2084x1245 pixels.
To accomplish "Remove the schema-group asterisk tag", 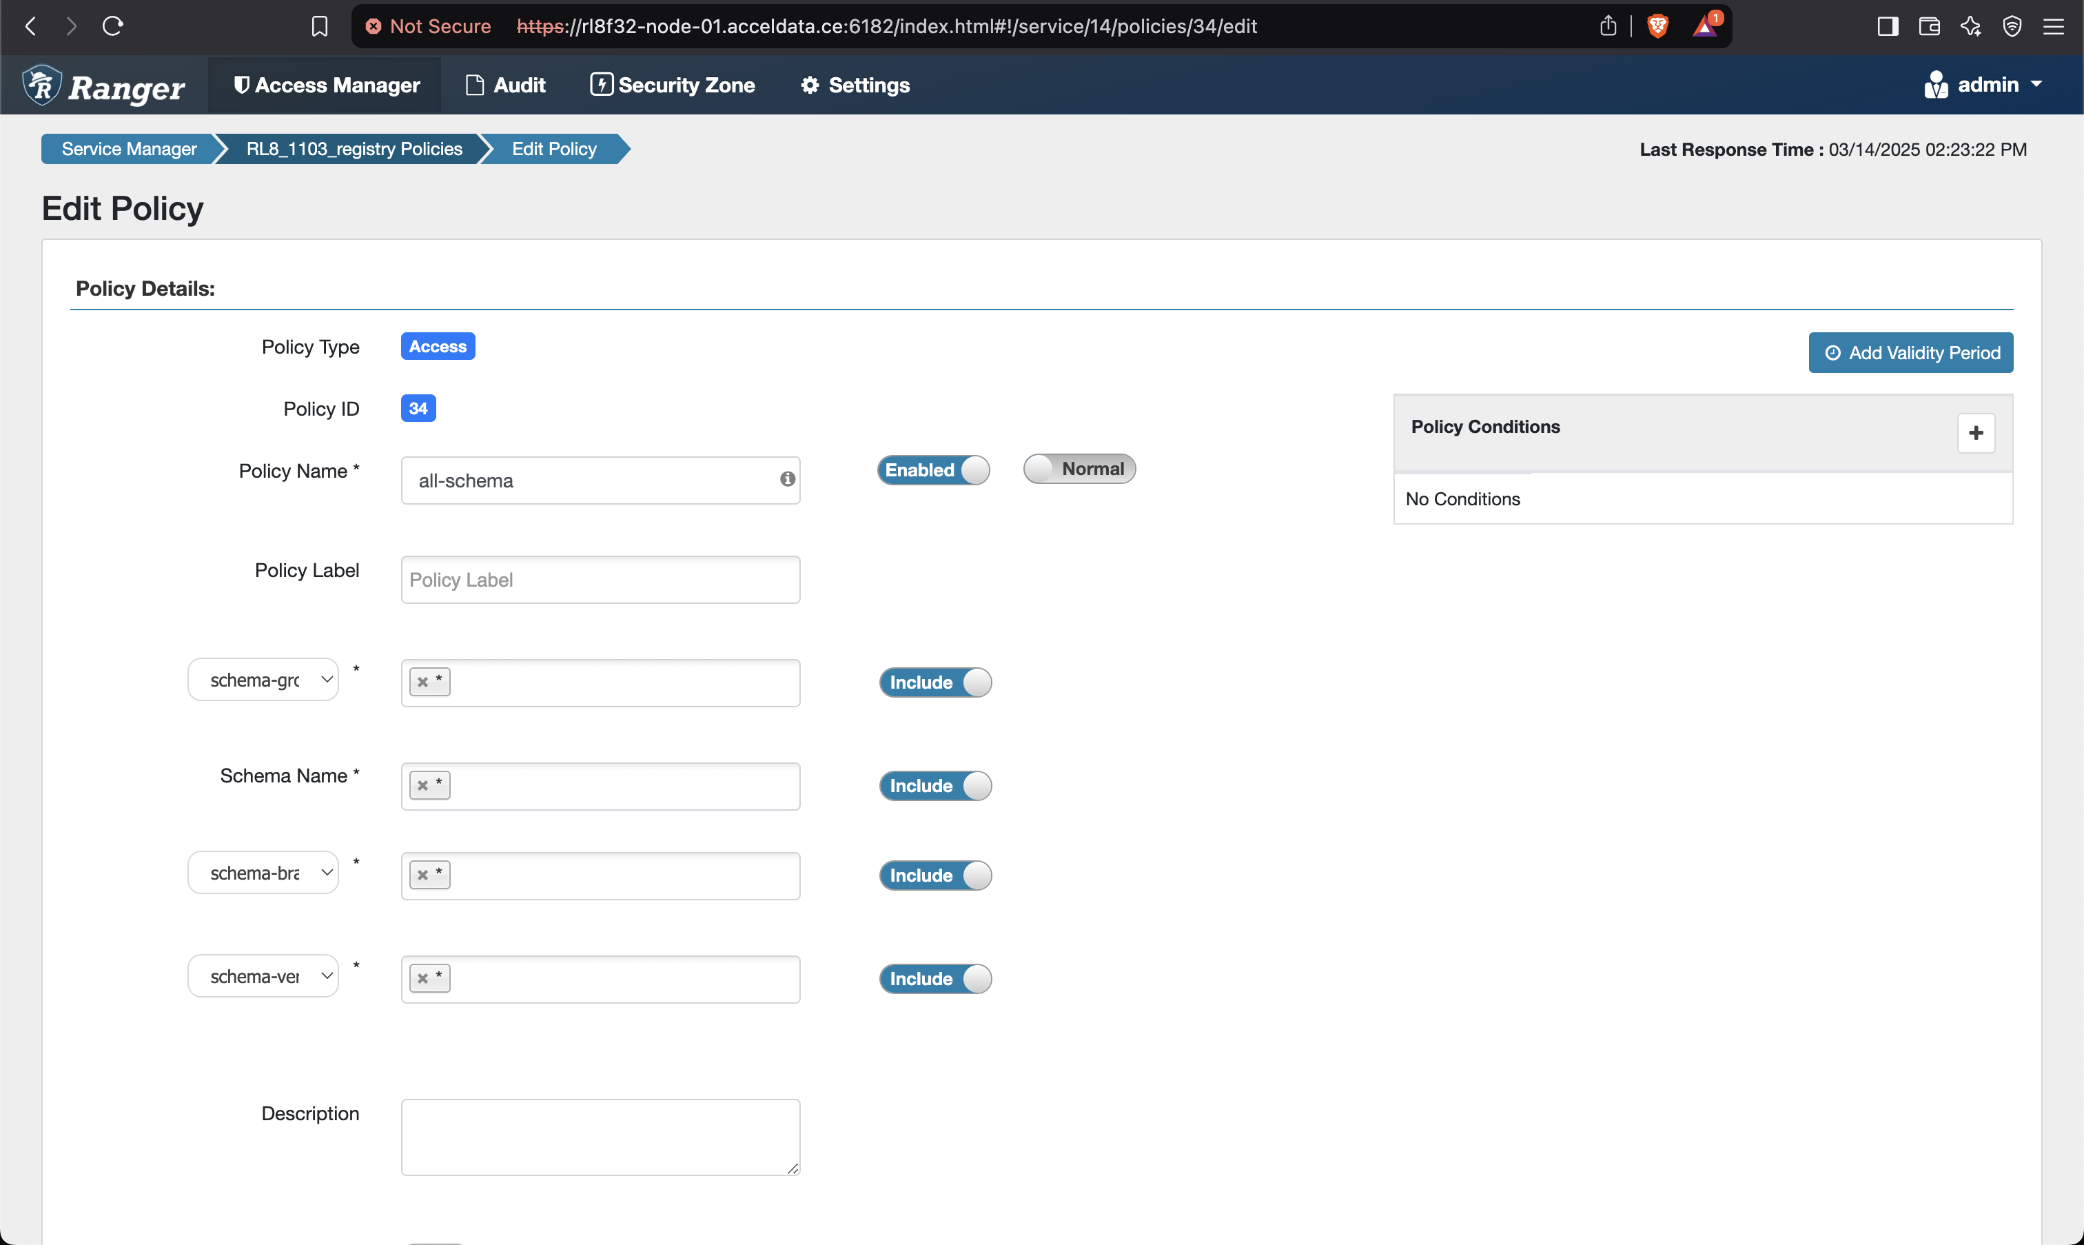I will 422,681.
